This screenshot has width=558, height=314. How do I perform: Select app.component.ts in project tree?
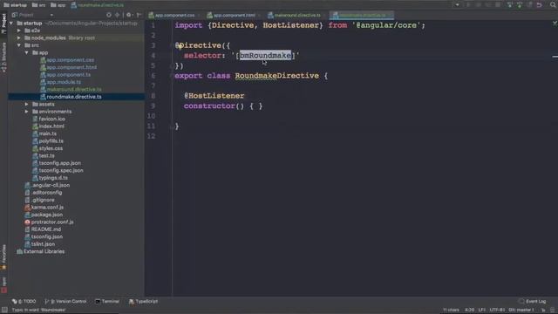click(68, 75)
